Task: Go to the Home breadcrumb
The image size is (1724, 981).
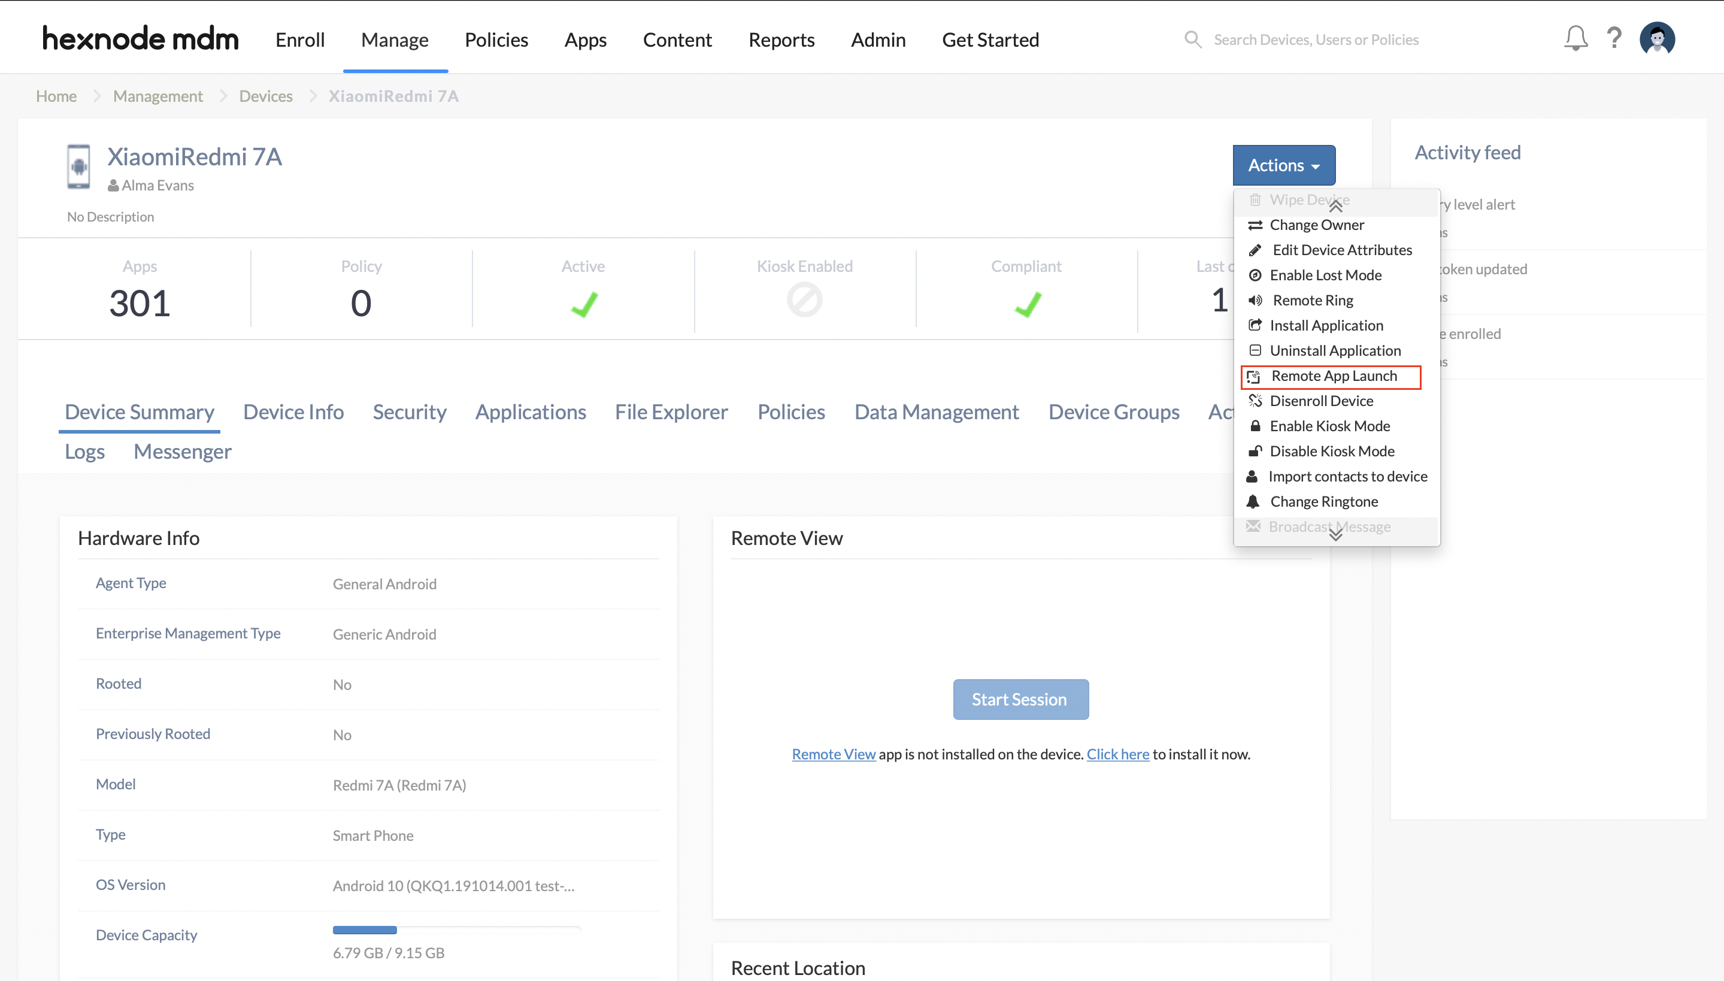Action: pos(56,96)
